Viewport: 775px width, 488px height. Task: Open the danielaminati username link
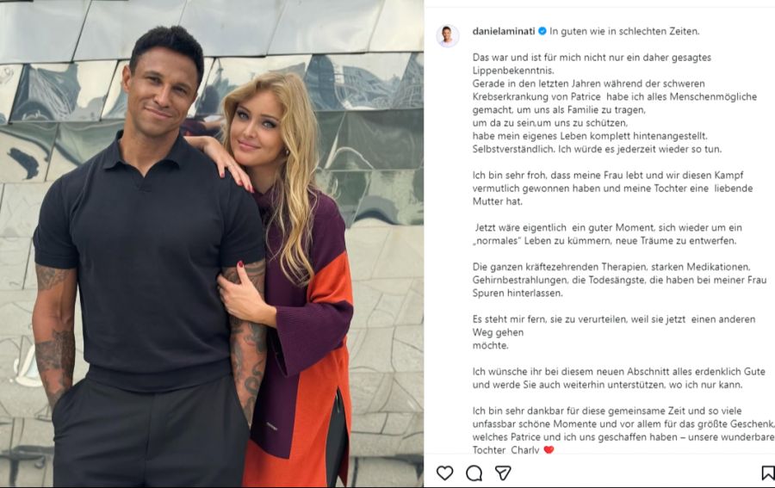(x=504, y=31)
